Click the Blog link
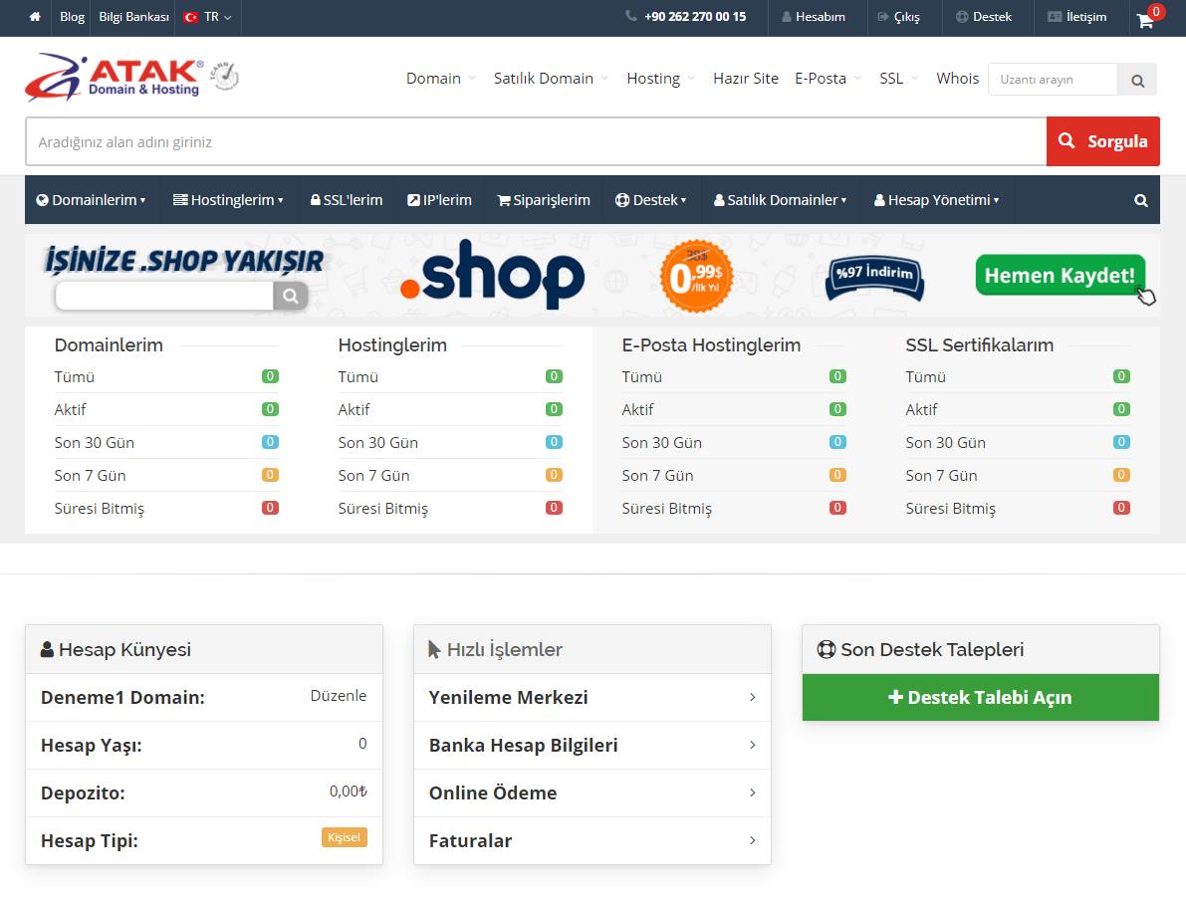The width and height of the screenshot is (1186, 902). click(x=72, y=17)
